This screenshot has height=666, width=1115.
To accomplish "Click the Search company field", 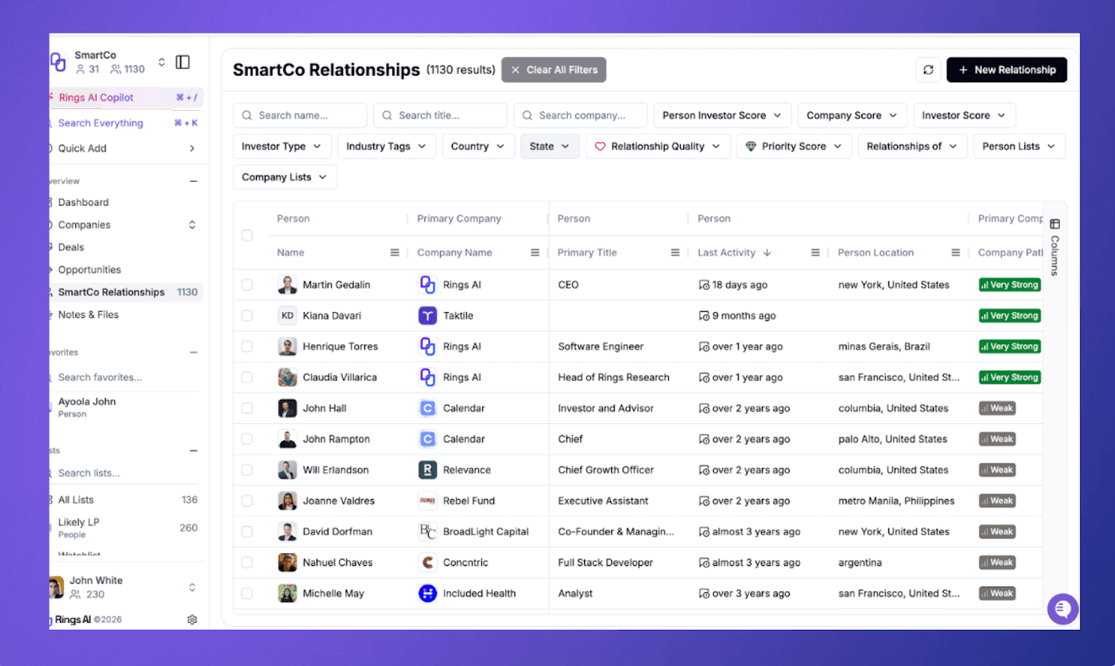I will point(580,116).
